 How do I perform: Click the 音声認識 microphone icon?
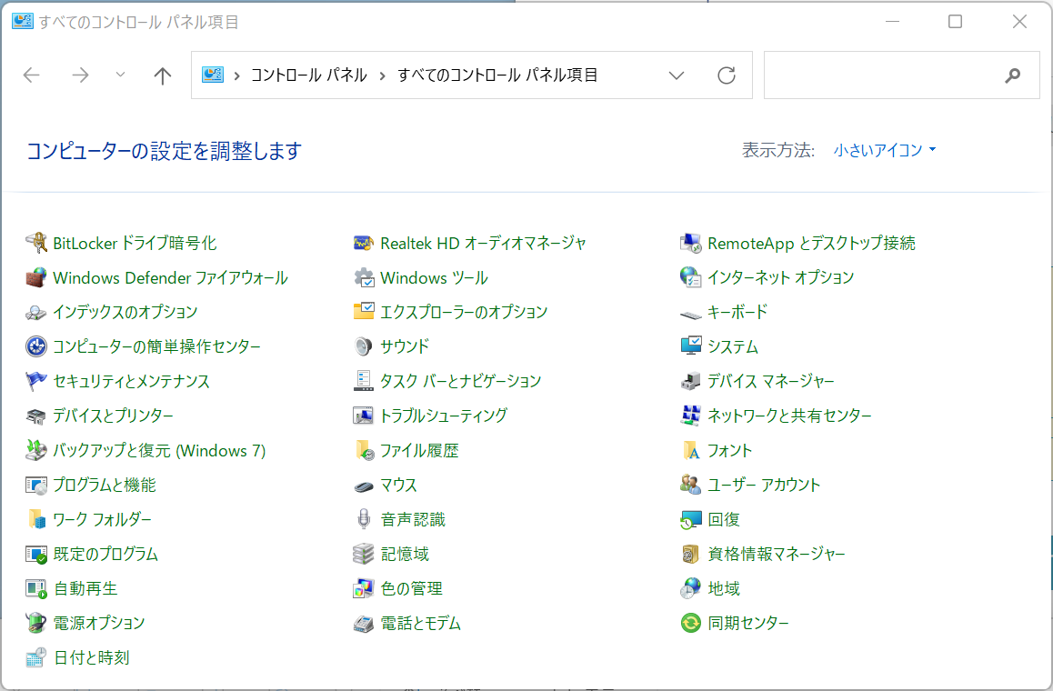point(364,519)
